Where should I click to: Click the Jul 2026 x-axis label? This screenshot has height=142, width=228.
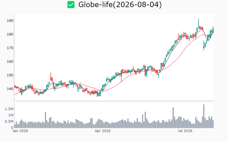pyautogui.click(x=185, y=131)
